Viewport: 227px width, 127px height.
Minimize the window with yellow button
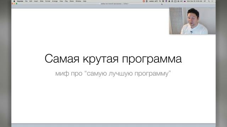coord(15,4)
